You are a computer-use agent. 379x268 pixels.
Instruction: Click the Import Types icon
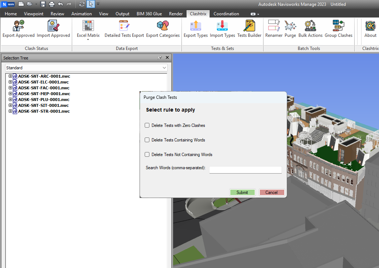[222, 26]
